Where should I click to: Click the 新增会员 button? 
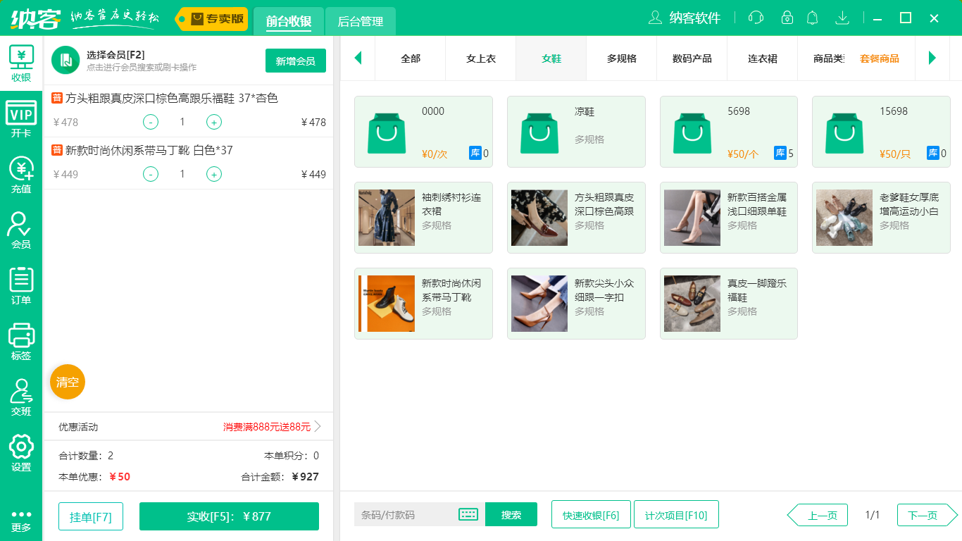tap(296, 61)
